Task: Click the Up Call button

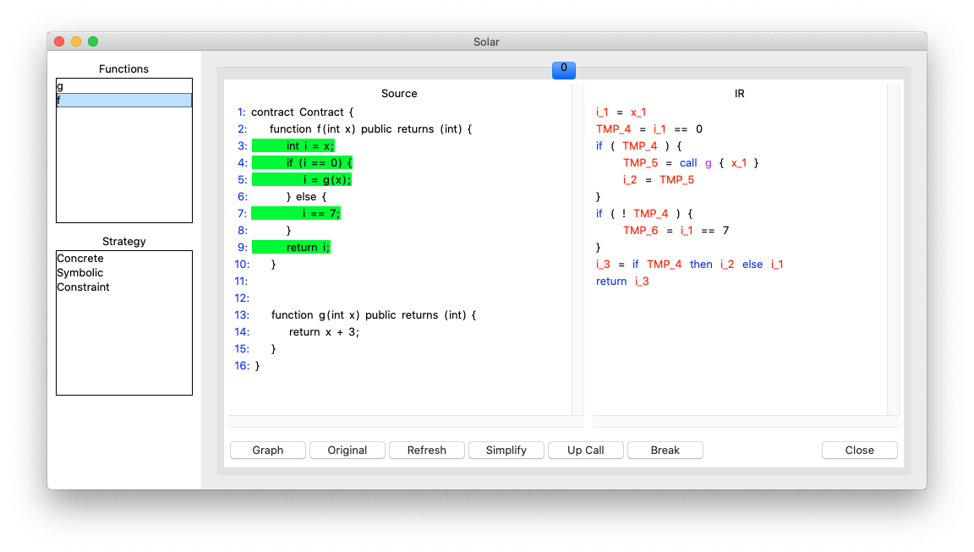Action: [585, 451]
